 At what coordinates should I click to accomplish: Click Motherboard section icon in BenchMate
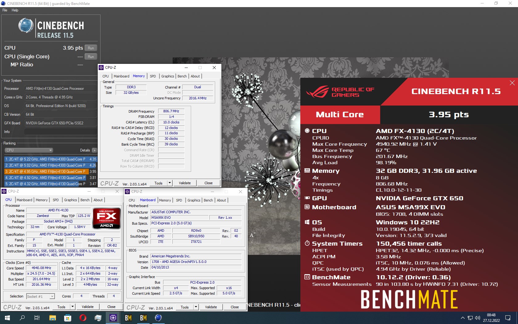(x=307, y=207)
